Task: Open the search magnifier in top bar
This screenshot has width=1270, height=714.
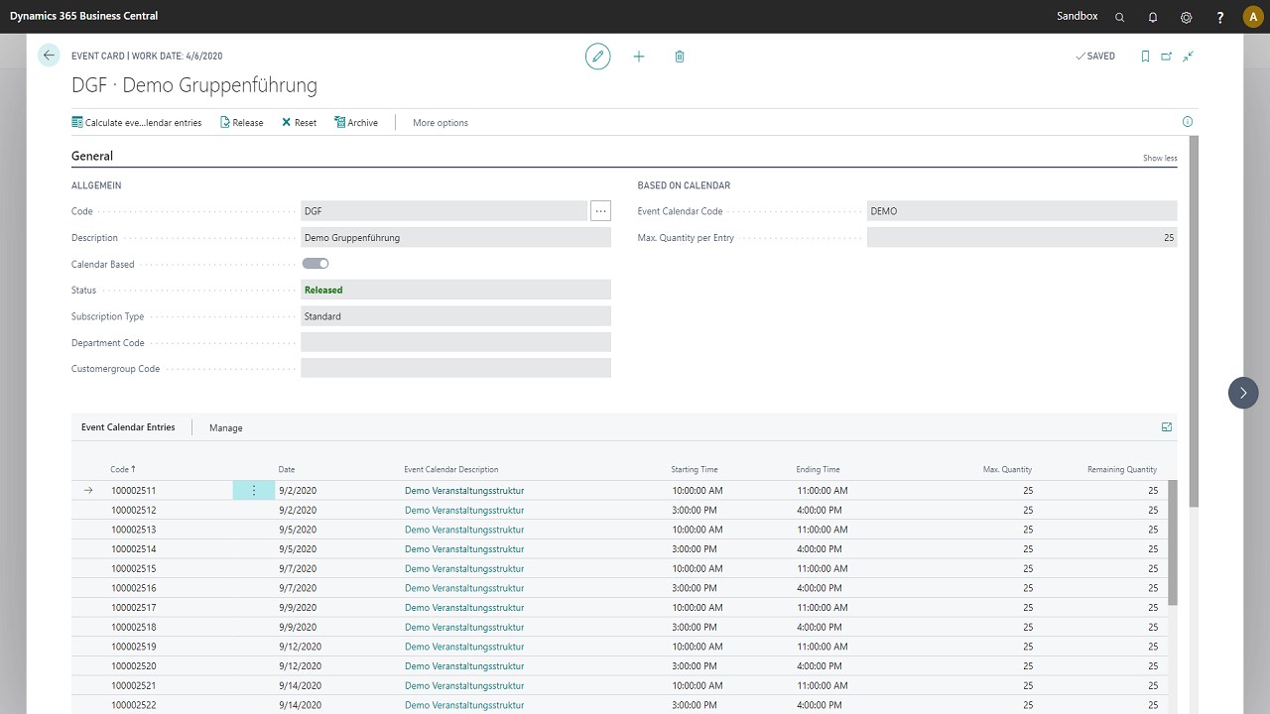Action: [1120, 17]
